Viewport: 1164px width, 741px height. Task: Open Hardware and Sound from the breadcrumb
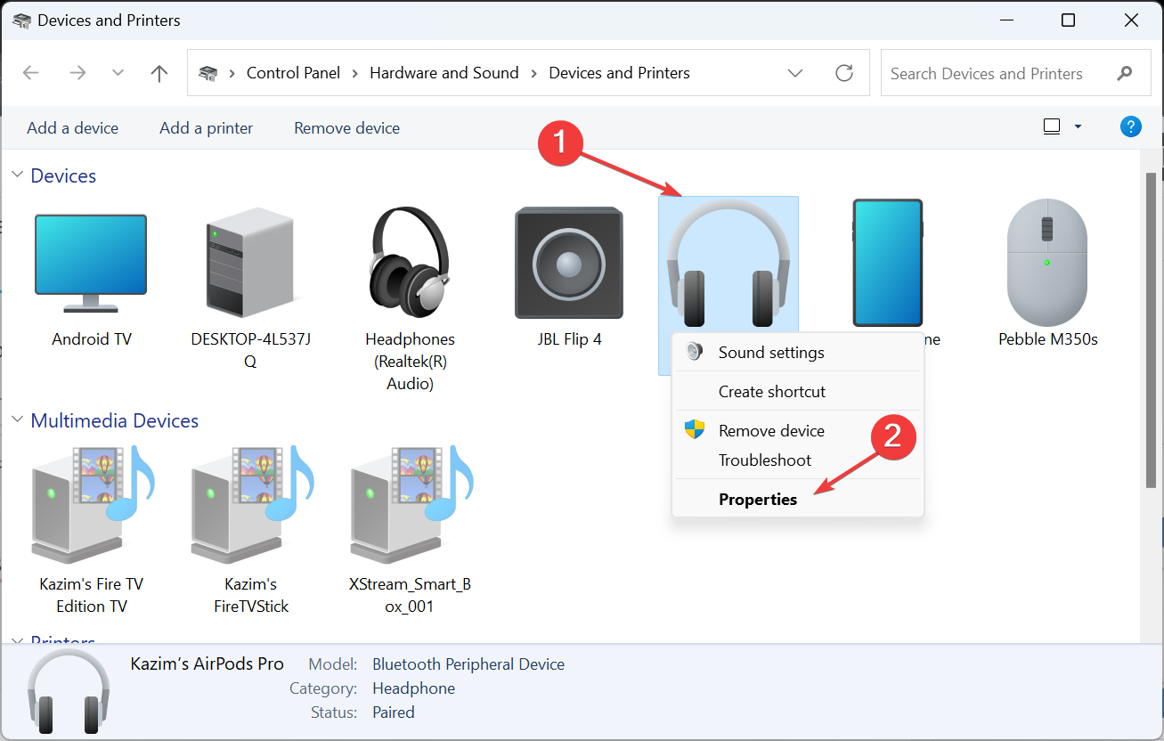click(x=444, y=73)
